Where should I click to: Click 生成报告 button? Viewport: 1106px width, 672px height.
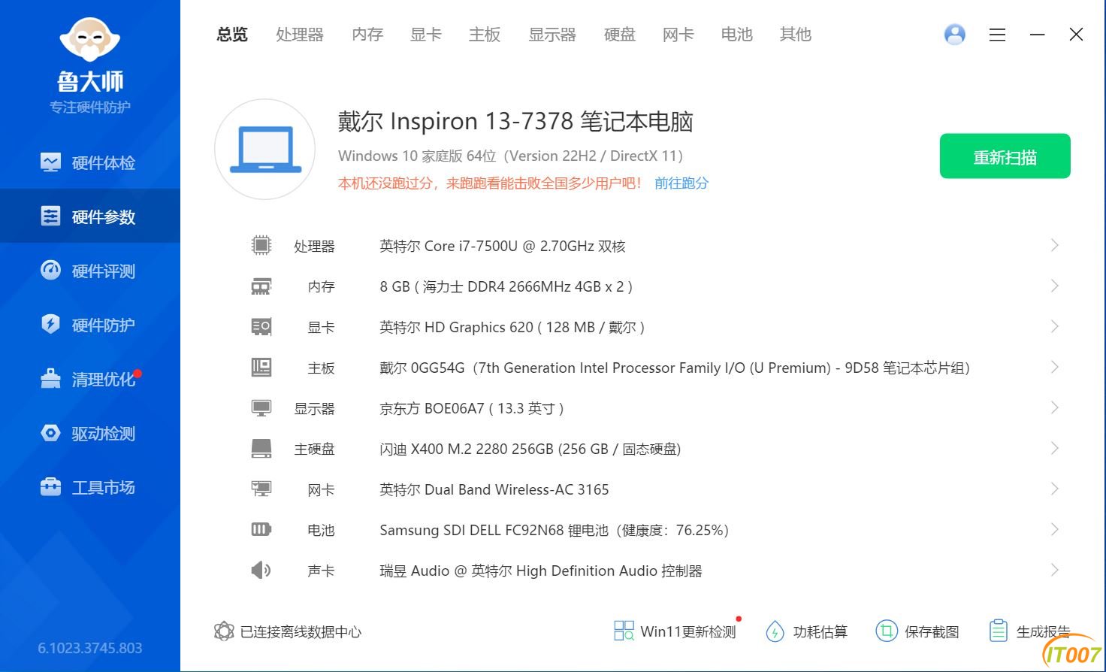(1030, 631)
